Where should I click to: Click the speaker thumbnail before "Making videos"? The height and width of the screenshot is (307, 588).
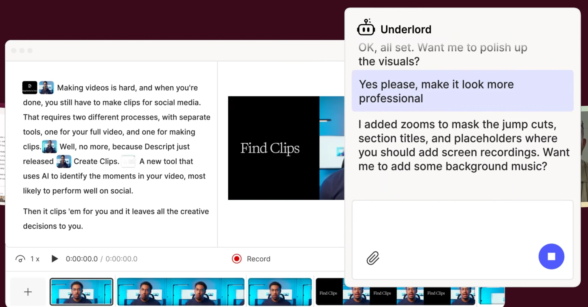(x=46, y=87)
